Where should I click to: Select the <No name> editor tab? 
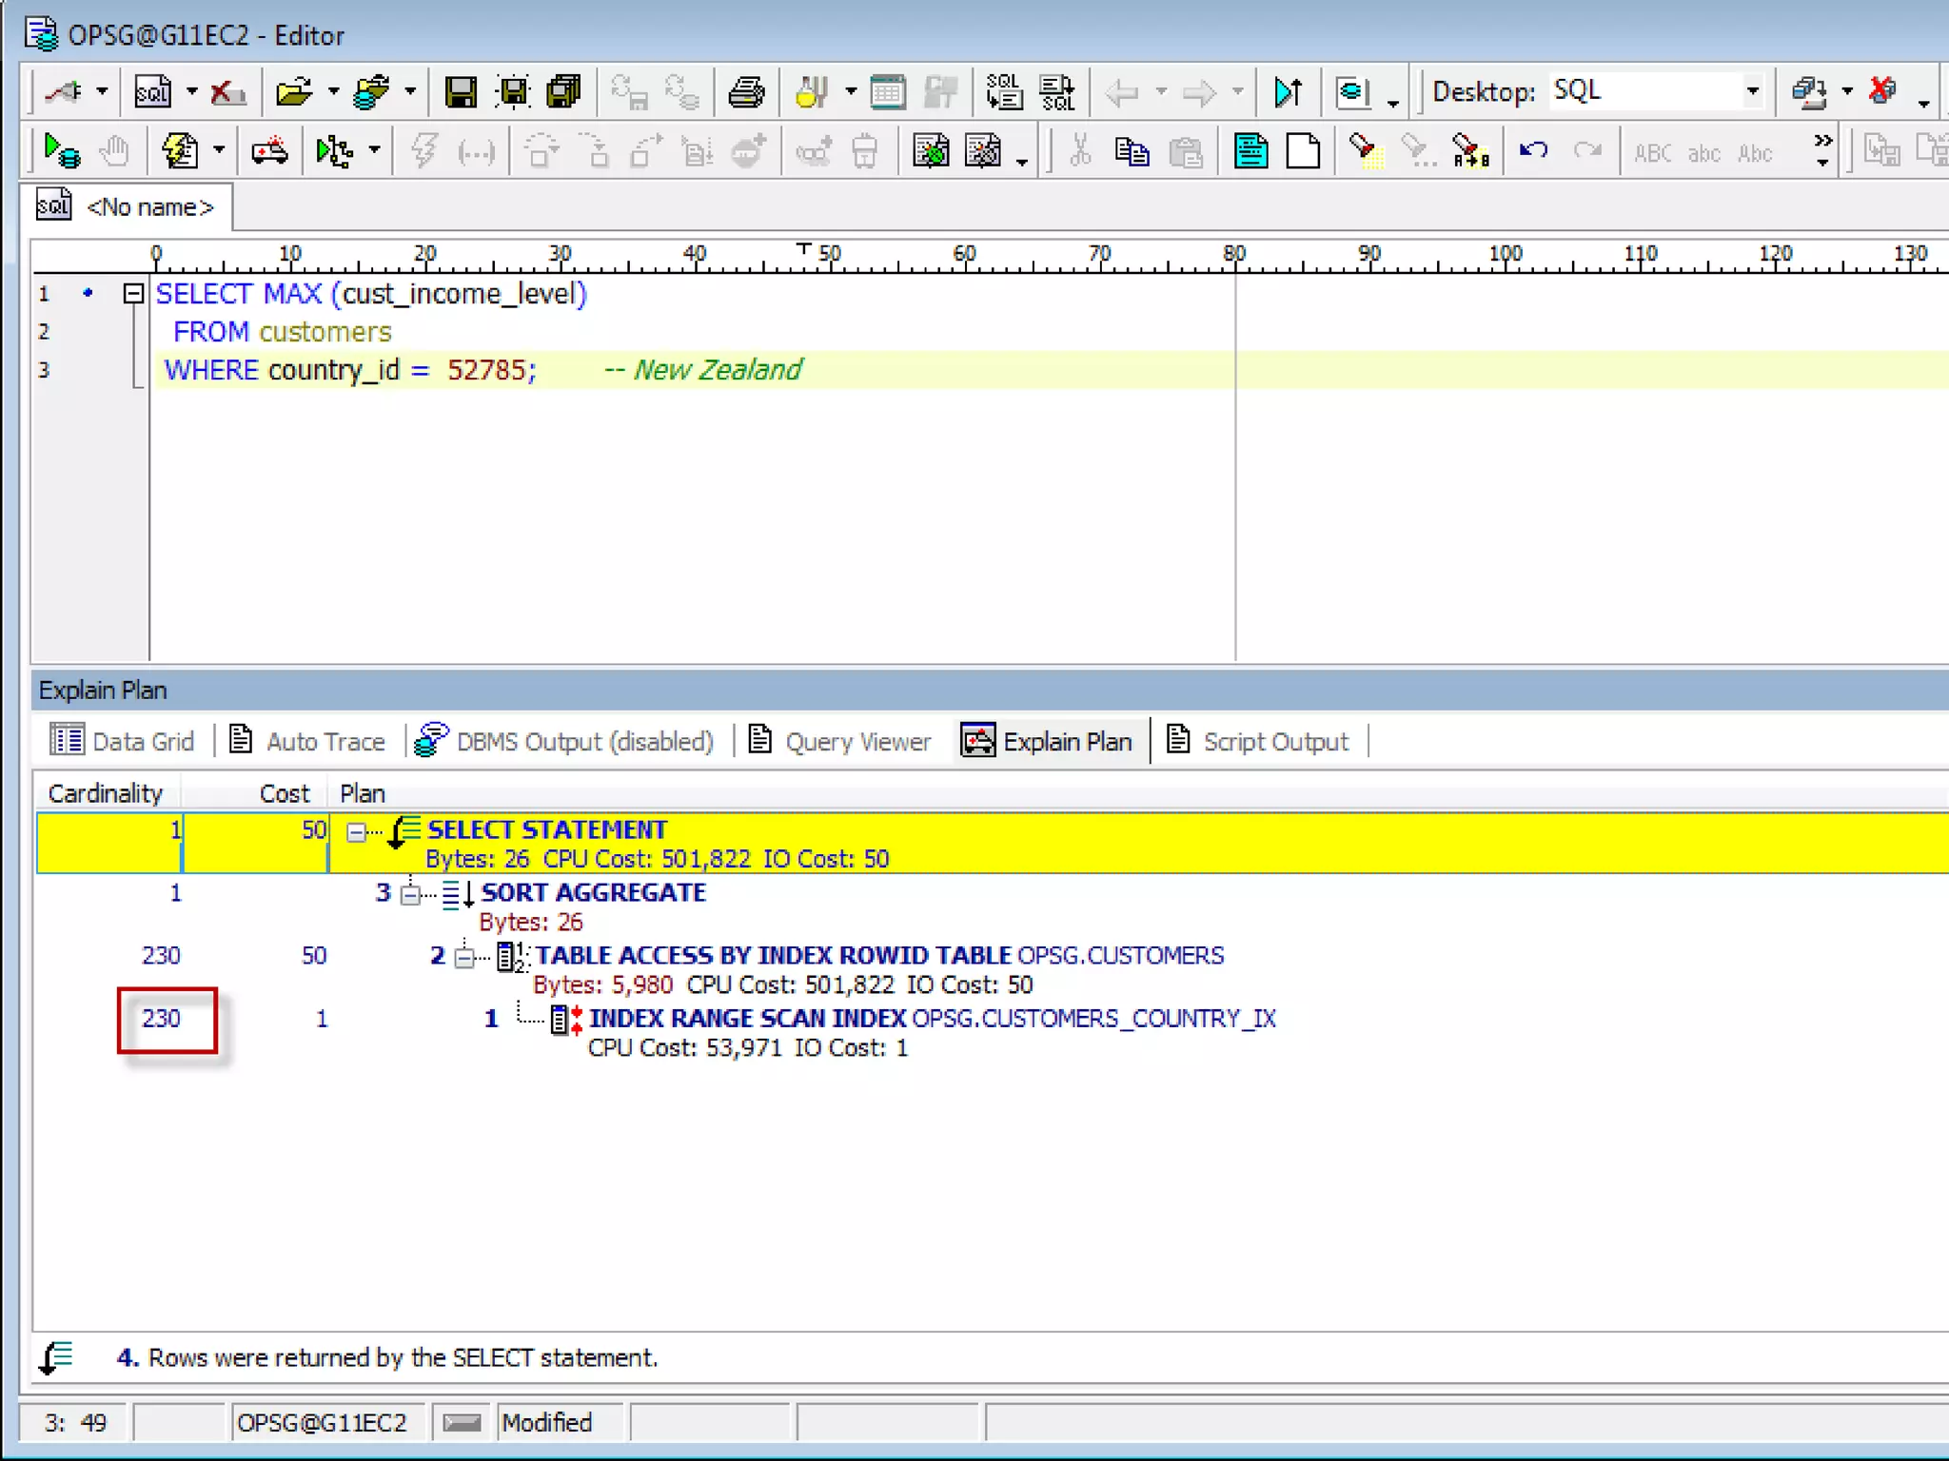[x=133, y=207]
